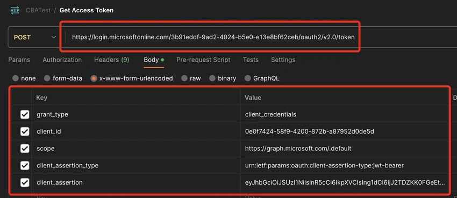This screenshot has width=457, height=198.
Task: Click the grant_type key cell
Action: tap(136, 114)
